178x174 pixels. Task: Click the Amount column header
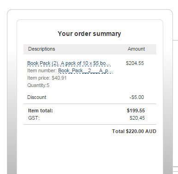coord(136,49)
